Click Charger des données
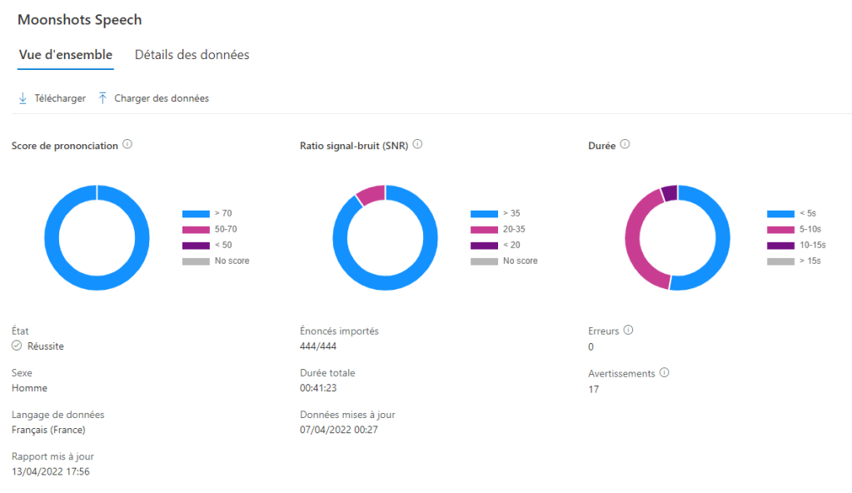This screenshot has height=493, width=852. (x=161, y=97)
